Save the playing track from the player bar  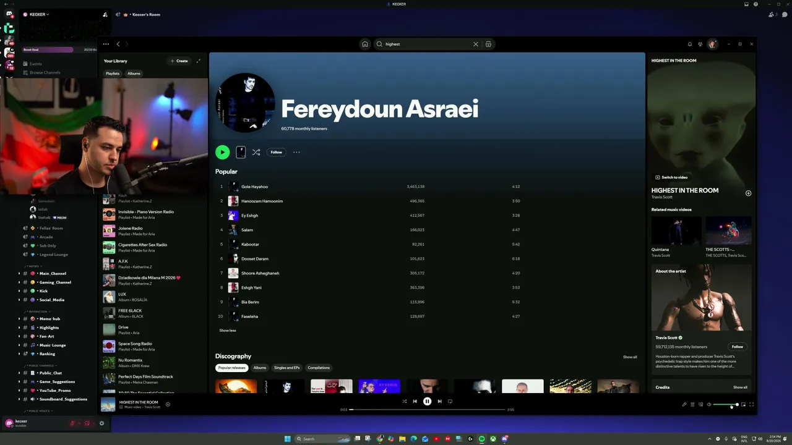pyautogui.click(x=168, y=405)
